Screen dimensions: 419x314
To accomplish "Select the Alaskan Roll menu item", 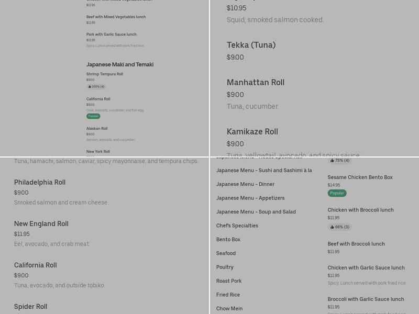I will [97, 128].
